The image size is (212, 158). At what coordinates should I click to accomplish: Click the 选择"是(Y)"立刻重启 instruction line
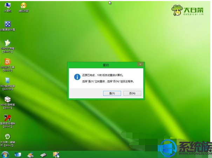point(108,81)
